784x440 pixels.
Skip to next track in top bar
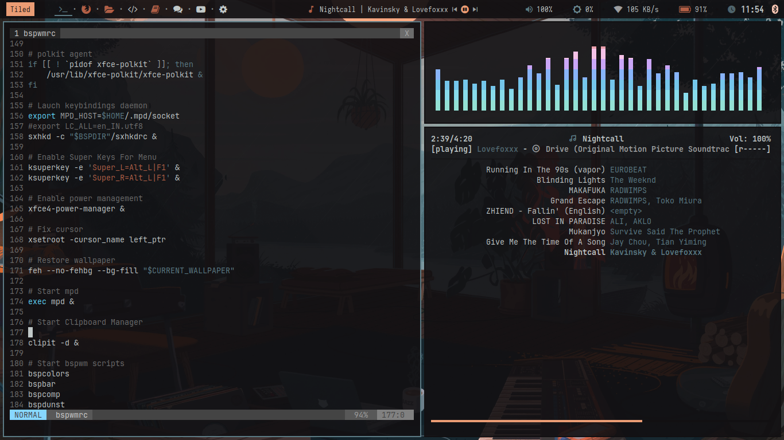475,9
